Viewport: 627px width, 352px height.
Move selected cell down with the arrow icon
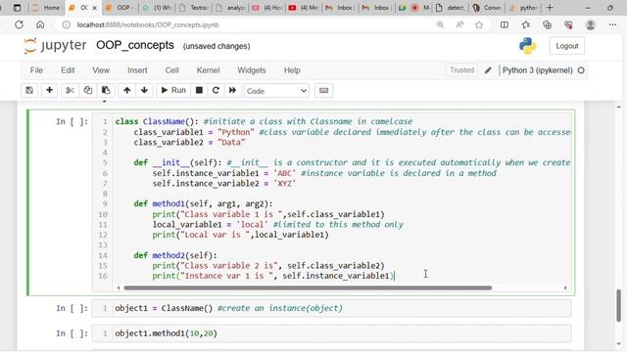pyautogui.click(x=144, y=91)
